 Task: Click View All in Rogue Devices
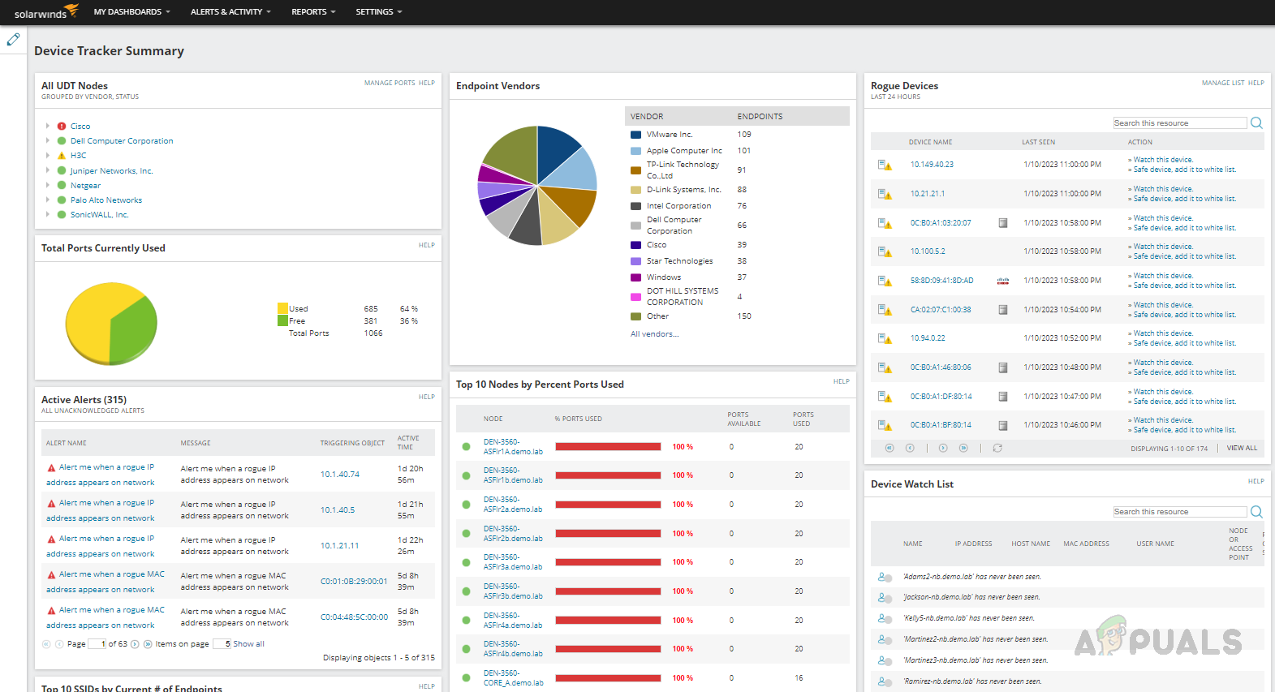(1242, 448)
